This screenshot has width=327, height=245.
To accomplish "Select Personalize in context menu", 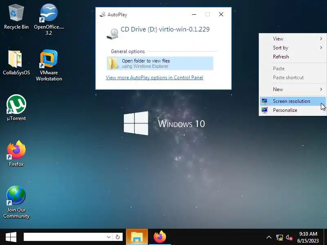I will click(293, 110).
